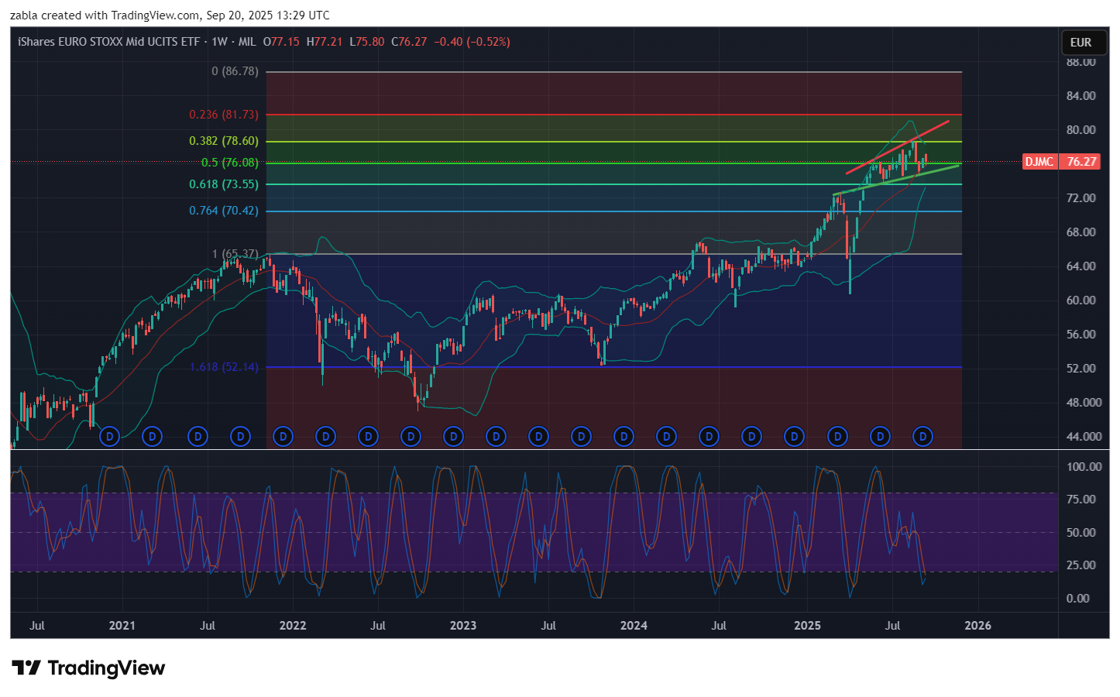Screen dimensions: 1120x697
Task: Click the rightmost dividend D marker
Action: (922, 437)
